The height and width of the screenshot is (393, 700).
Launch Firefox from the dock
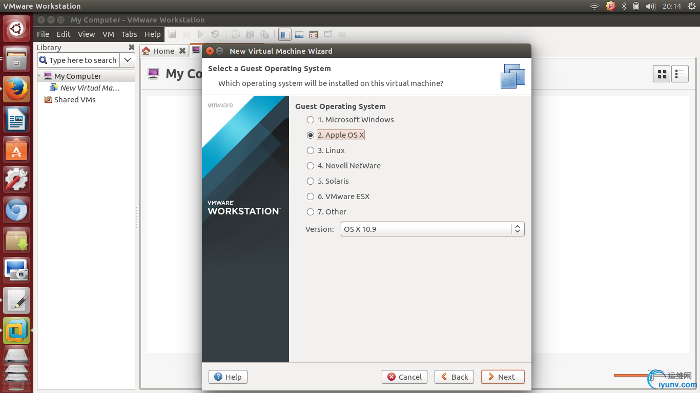(x=16, y=89)
